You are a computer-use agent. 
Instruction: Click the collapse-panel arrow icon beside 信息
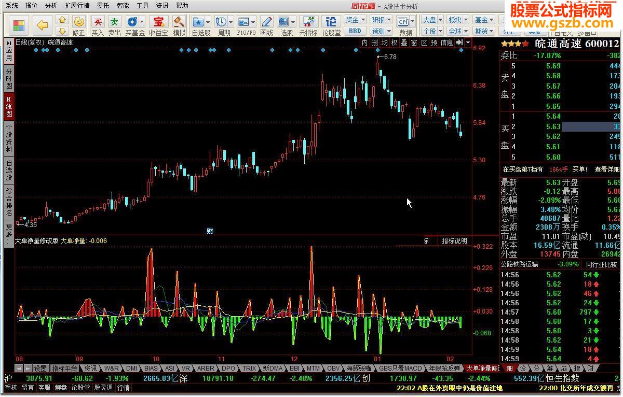(x=459, y=42)
